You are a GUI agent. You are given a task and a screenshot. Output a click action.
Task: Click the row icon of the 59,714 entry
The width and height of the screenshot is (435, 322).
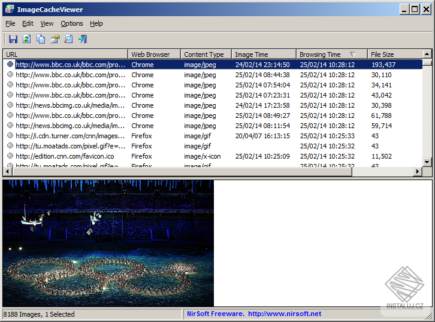point(10,126)
